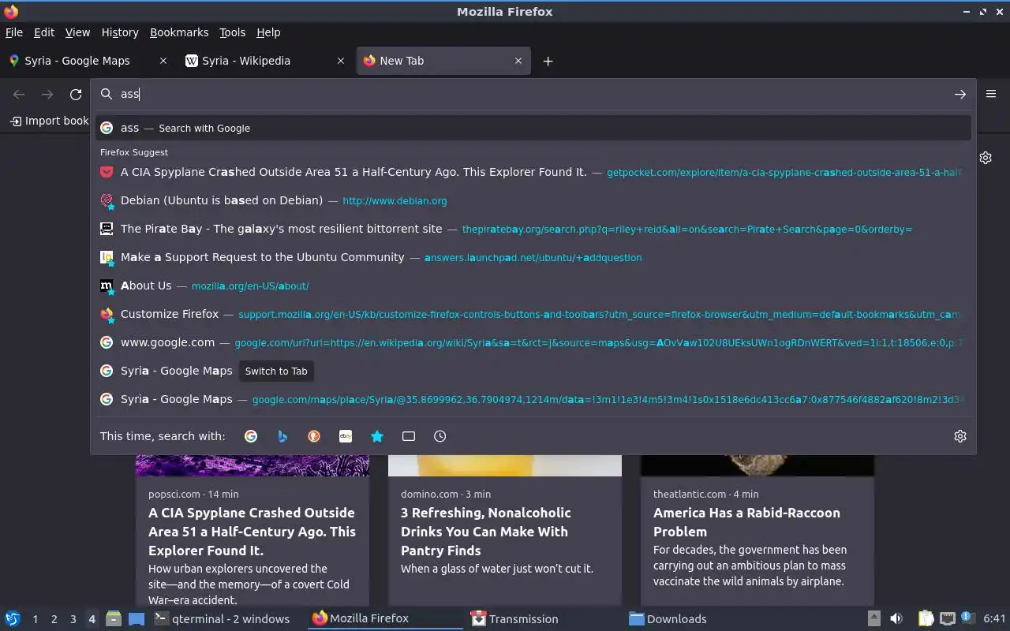This screenshot has height=631, width=1010.
Task: Close the Syria - Google Maps tab
Action: tap(163, 61)
